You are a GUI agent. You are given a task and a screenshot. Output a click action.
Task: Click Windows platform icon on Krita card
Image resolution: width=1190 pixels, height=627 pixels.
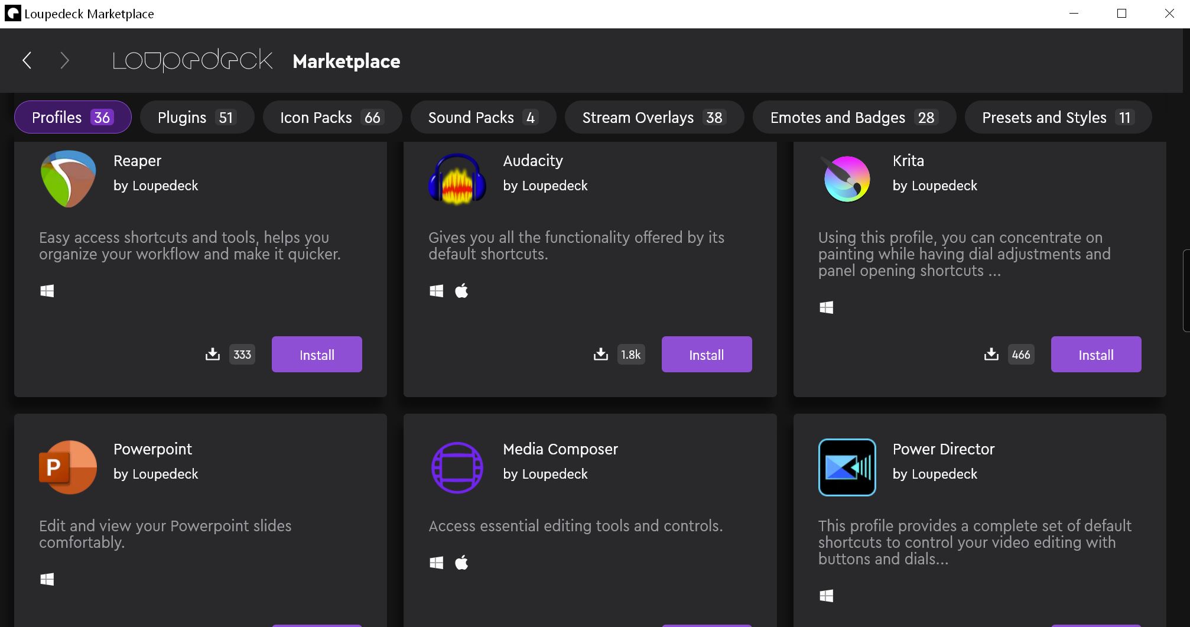point(827,307)
